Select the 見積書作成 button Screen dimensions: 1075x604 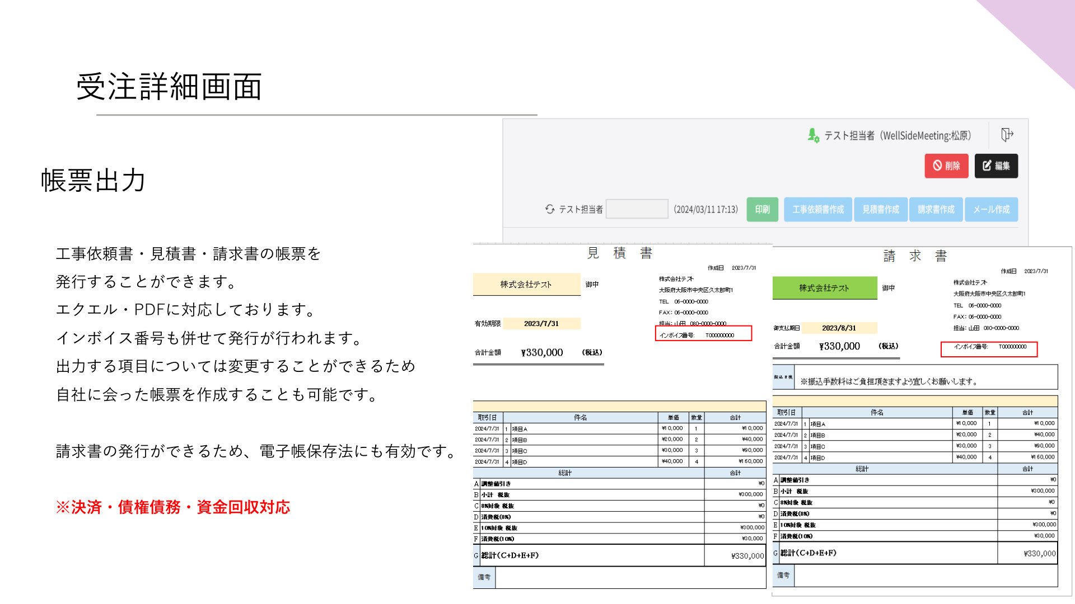pyautogui.click(x=881, y=210)
